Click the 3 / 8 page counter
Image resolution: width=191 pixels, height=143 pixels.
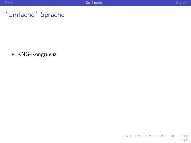[x=184, y=140]
